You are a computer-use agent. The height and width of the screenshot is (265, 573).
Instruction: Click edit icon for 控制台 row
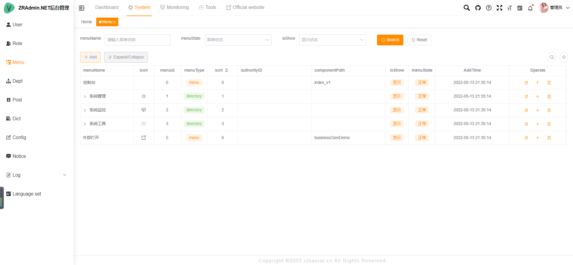pos(526,83)
